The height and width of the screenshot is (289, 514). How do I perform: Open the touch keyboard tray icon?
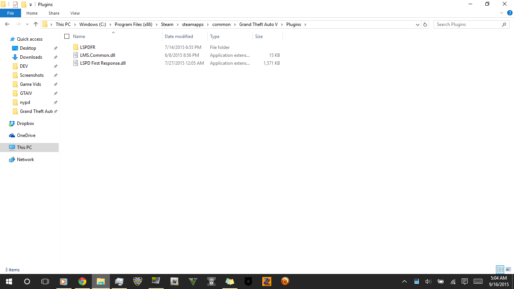pos(478,281)
